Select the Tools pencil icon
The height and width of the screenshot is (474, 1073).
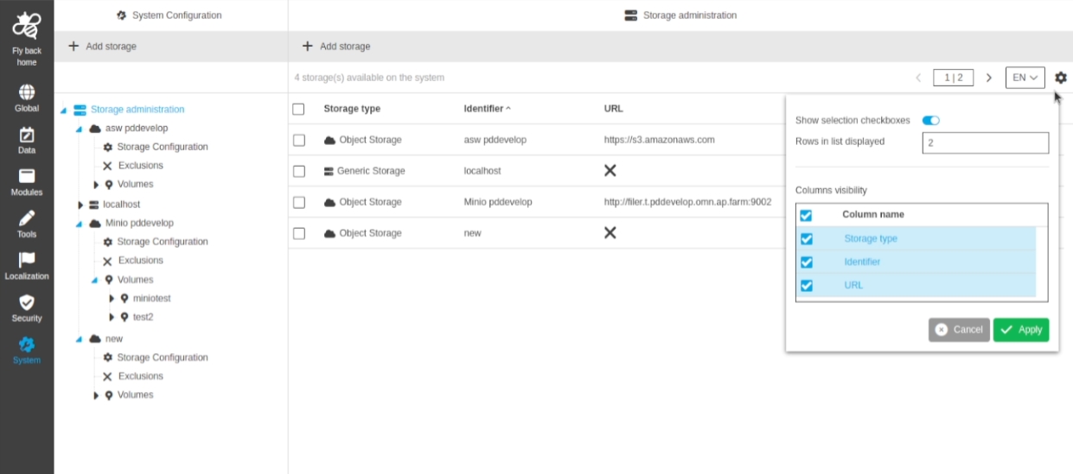click(x=27, y=218)
